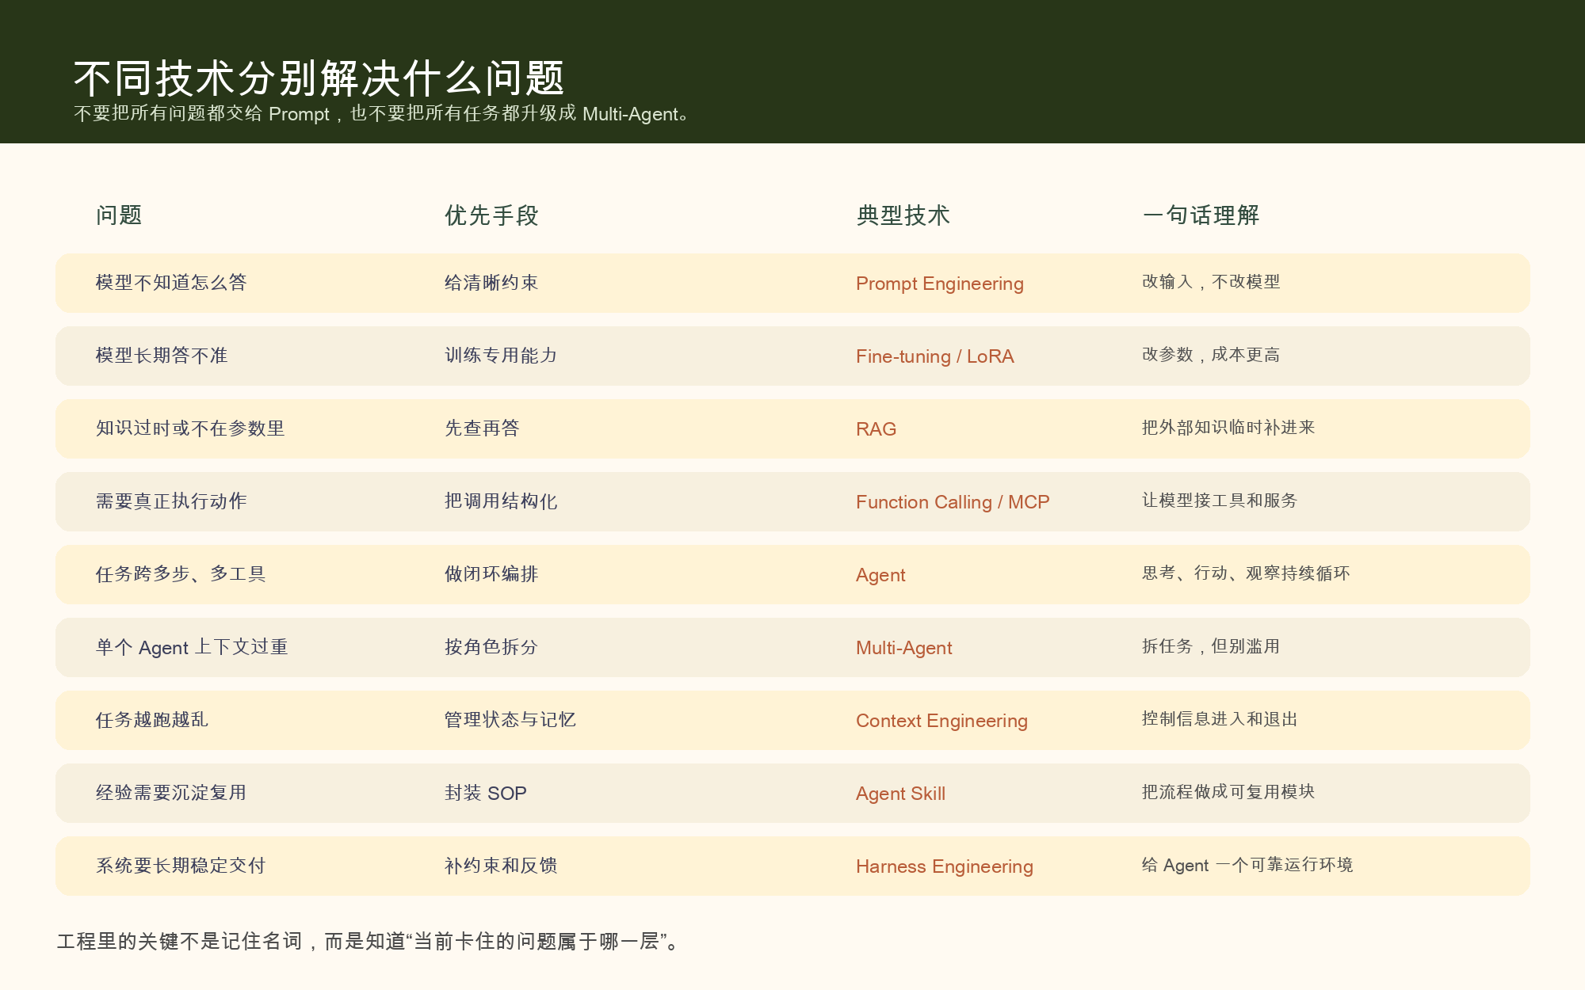The width and height of the screenshot is (1585, 990).
Task: Click the RAG technology label
Action: (875, 429)
